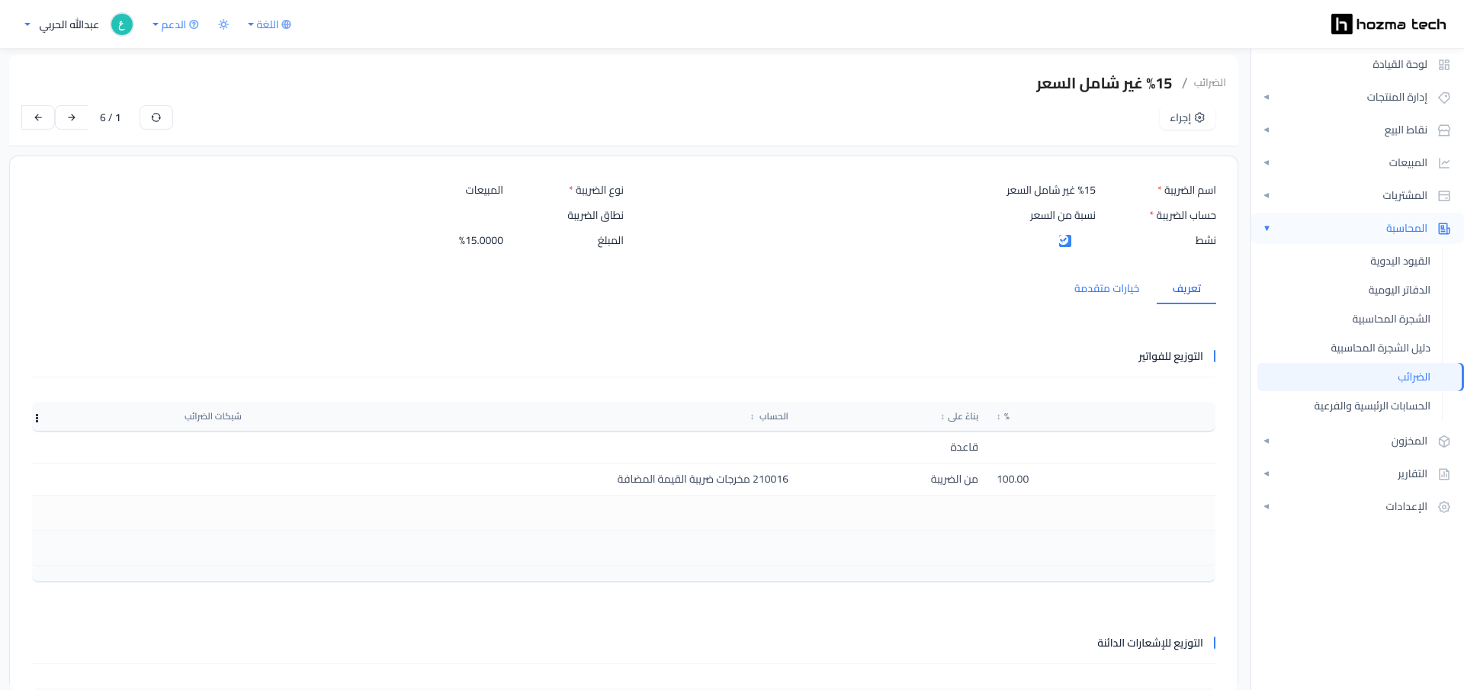Click the hozma tech logo

(x=1389, y=24)
